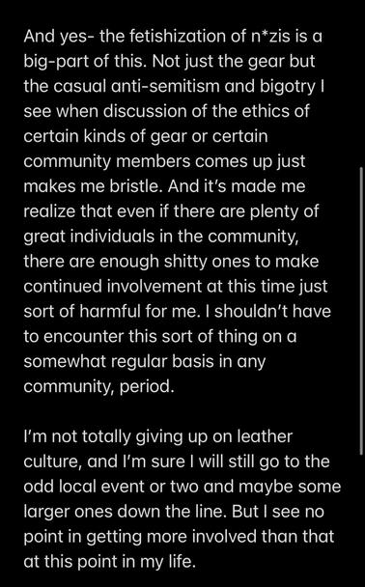
Task: Click the word "period" ending first paragraph
Action: pyautogui.click(x=147, y=387)
